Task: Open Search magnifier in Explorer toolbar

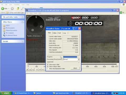Action: tap(22, 8)
